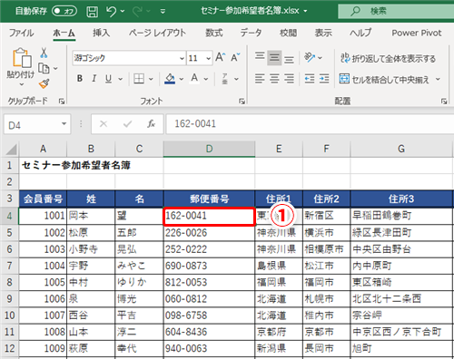Screen dimensions: 454x359
Task: Click the Save icon in title bar
Action: point(92,12)
